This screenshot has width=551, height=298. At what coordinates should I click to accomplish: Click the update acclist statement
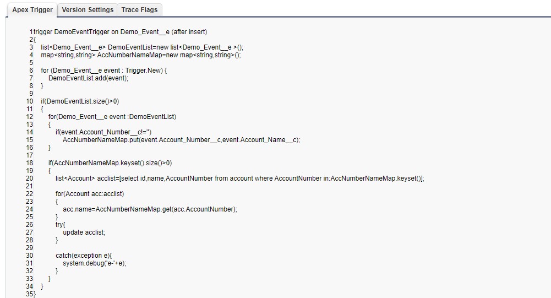84,232
